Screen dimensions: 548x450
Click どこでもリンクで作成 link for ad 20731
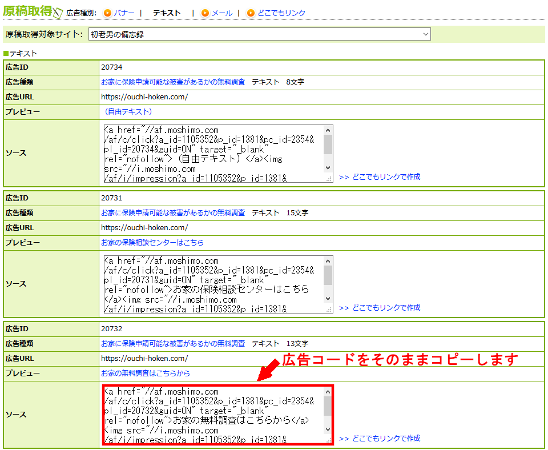(380, 308)
